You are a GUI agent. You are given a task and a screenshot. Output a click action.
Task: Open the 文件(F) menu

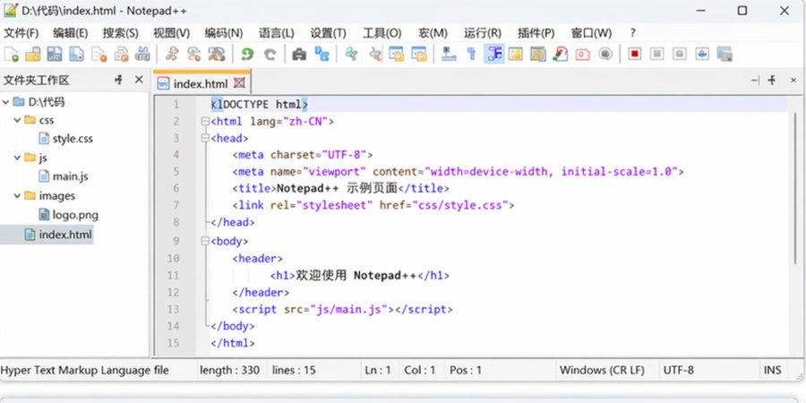click(x=21, y=33)
